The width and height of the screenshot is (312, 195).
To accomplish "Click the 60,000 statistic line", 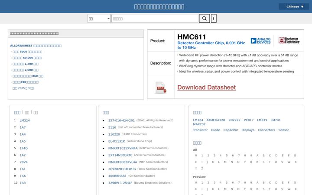I will click(x=27, y=58).
